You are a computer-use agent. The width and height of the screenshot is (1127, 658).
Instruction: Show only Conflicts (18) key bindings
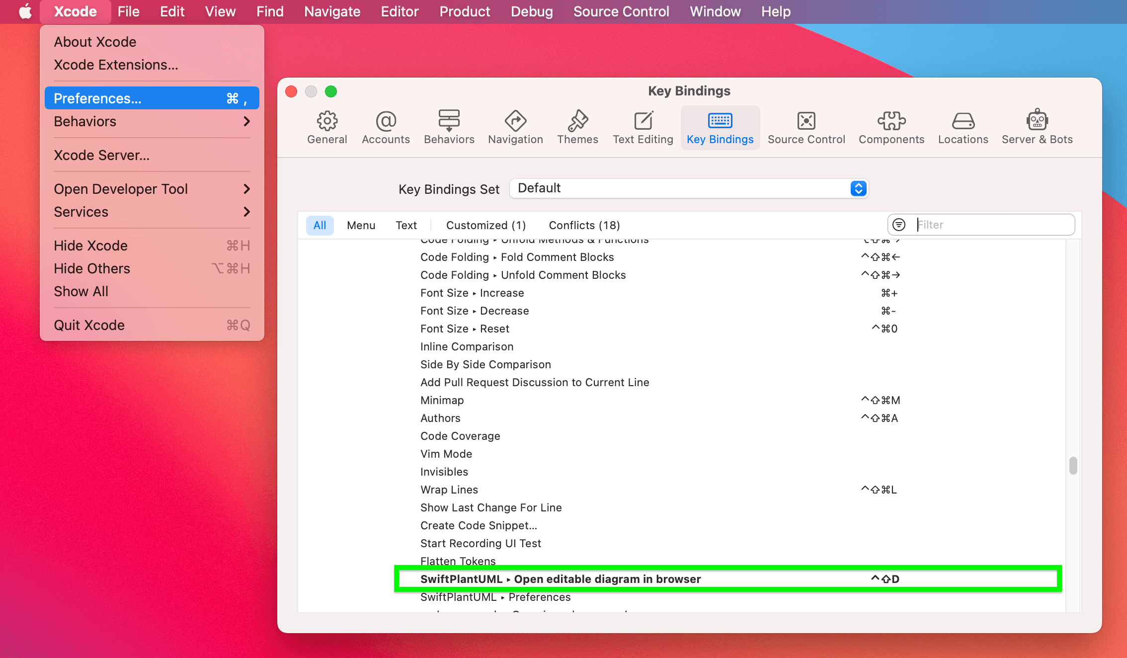point(584,225)
